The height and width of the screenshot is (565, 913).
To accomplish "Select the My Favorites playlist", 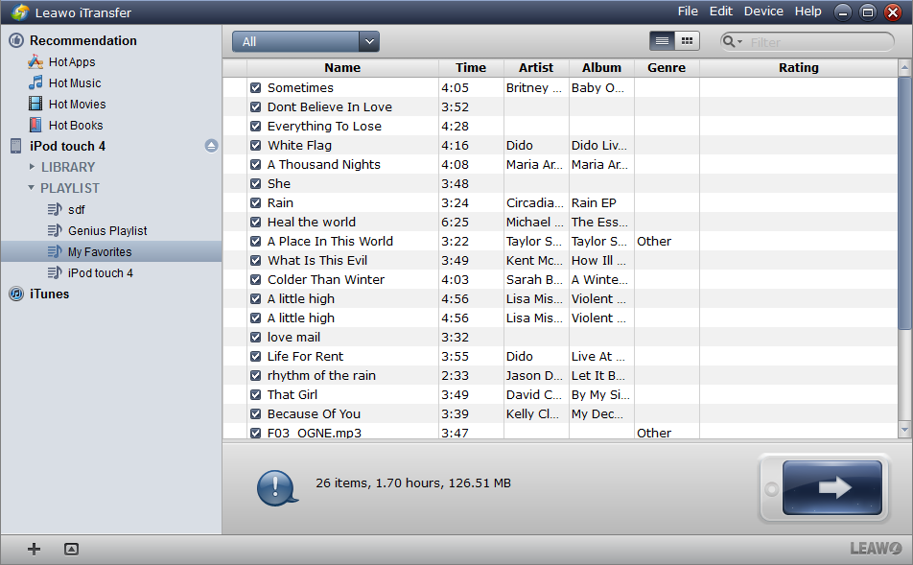I will 100,251.
